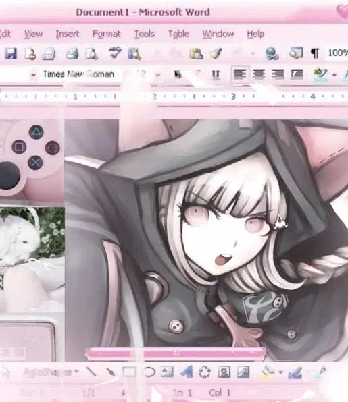The width and height of the screenshot is (348, 402).
Task: Select the Line drawing tool
Action: point(91,372)
